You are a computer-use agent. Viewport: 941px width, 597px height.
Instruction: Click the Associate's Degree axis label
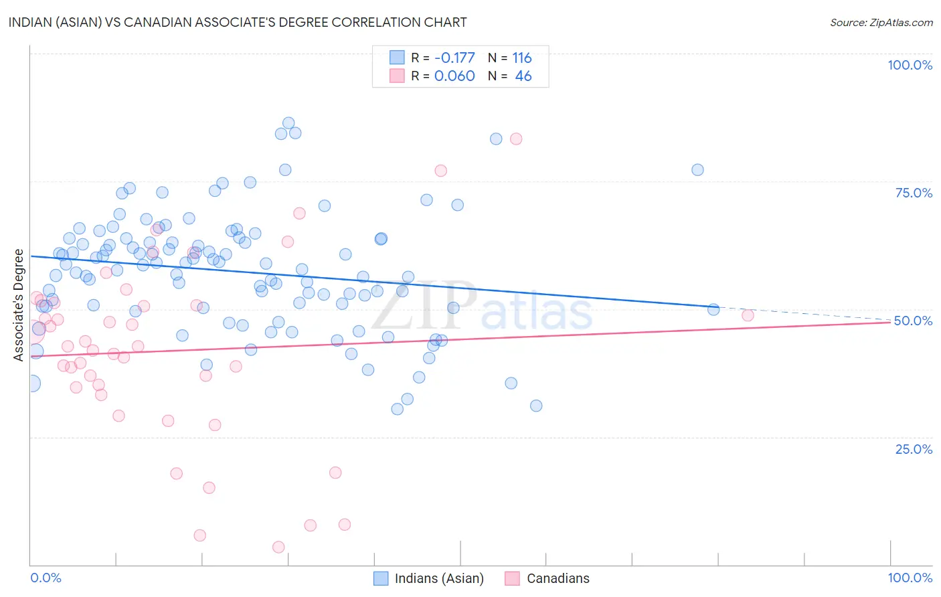pos(19,305)
